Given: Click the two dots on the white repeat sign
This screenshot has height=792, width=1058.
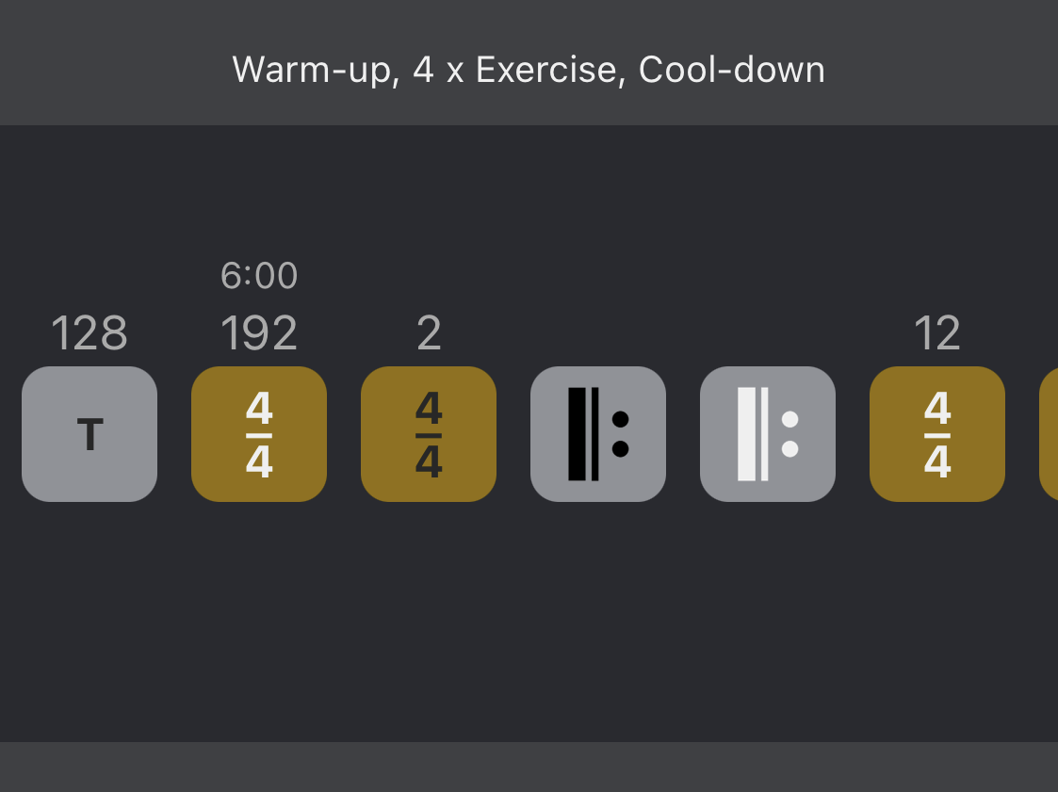Looking at the screenshot, I should click(789, 434).
